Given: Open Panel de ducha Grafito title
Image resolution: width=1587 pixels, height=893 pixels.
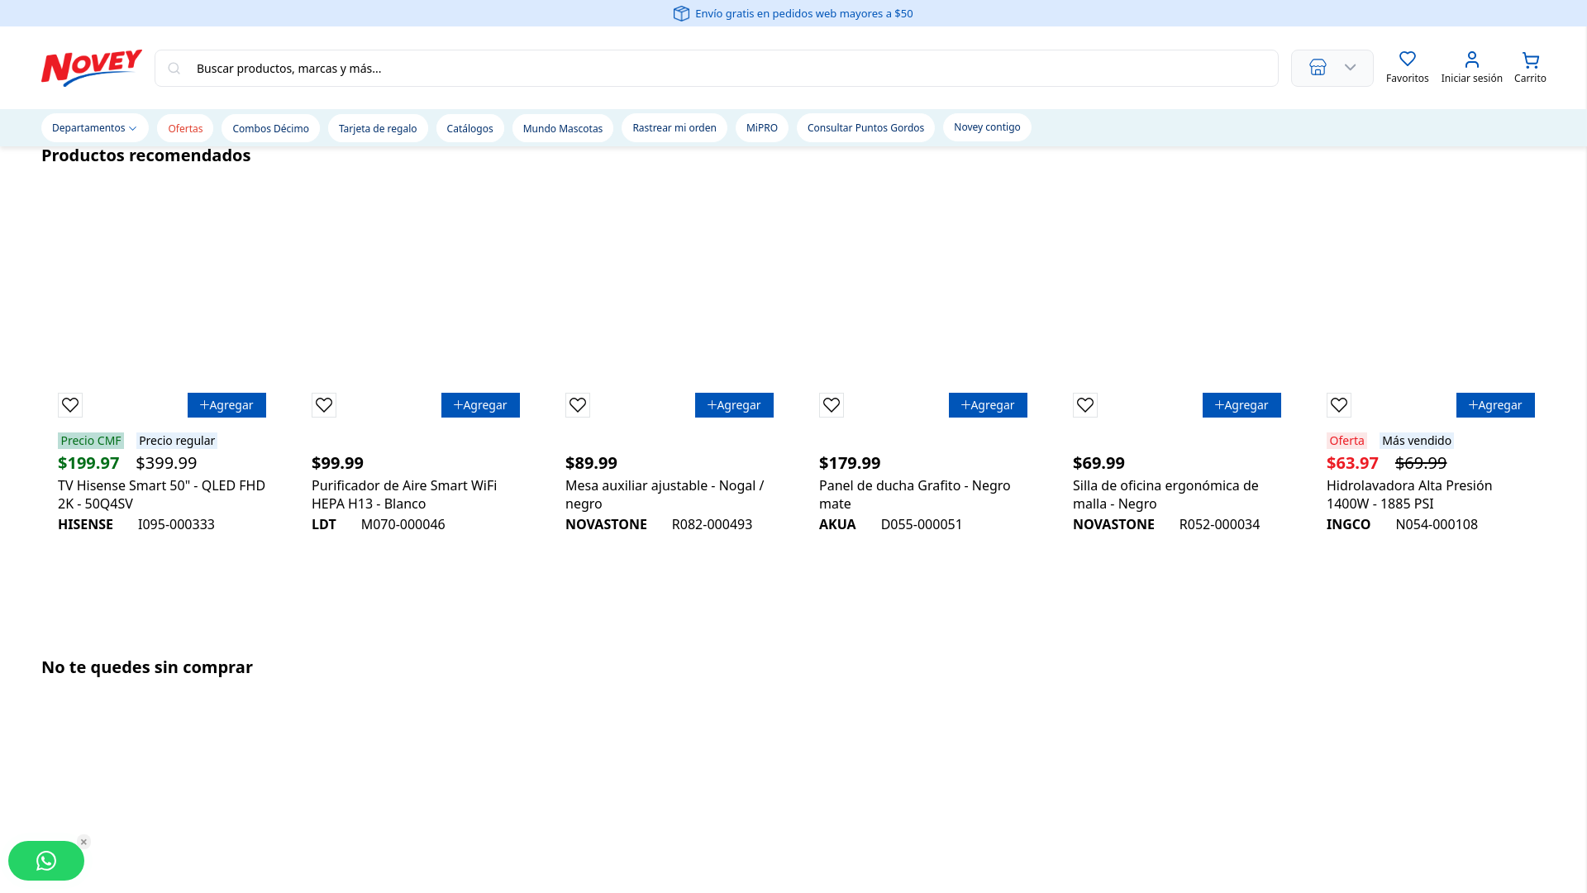Looking at the screenshot, I should 915,494.
